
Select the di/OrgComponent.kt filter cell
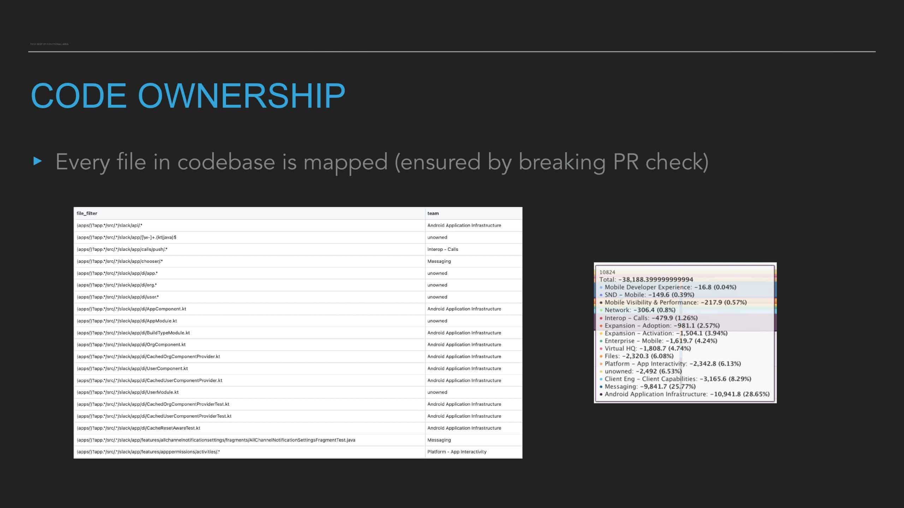(x=249, y=345)
